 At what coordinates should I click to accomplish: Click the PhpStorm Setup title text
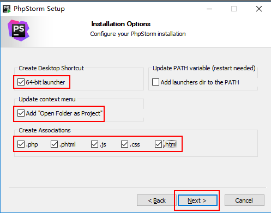(39, 9)
